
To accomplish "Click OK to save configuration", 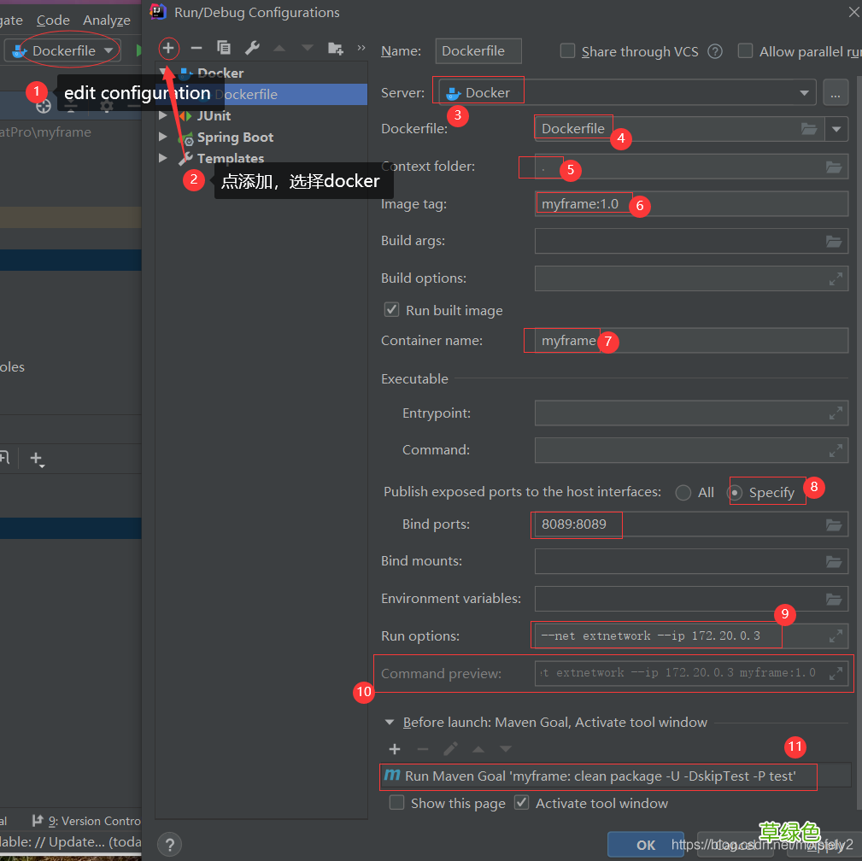I will (645, 845).
